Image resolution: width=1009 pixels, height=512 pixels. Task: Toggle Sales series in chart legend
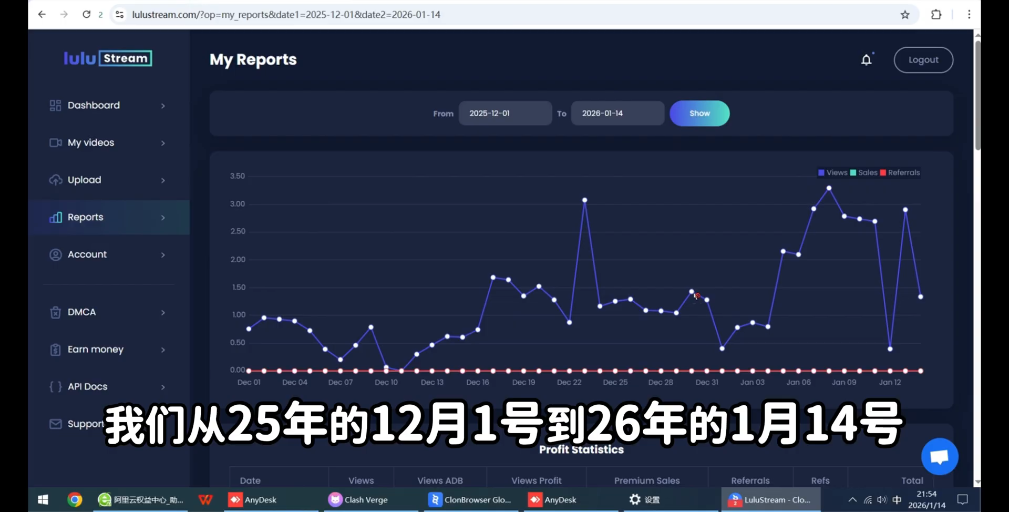pos(863,173)
